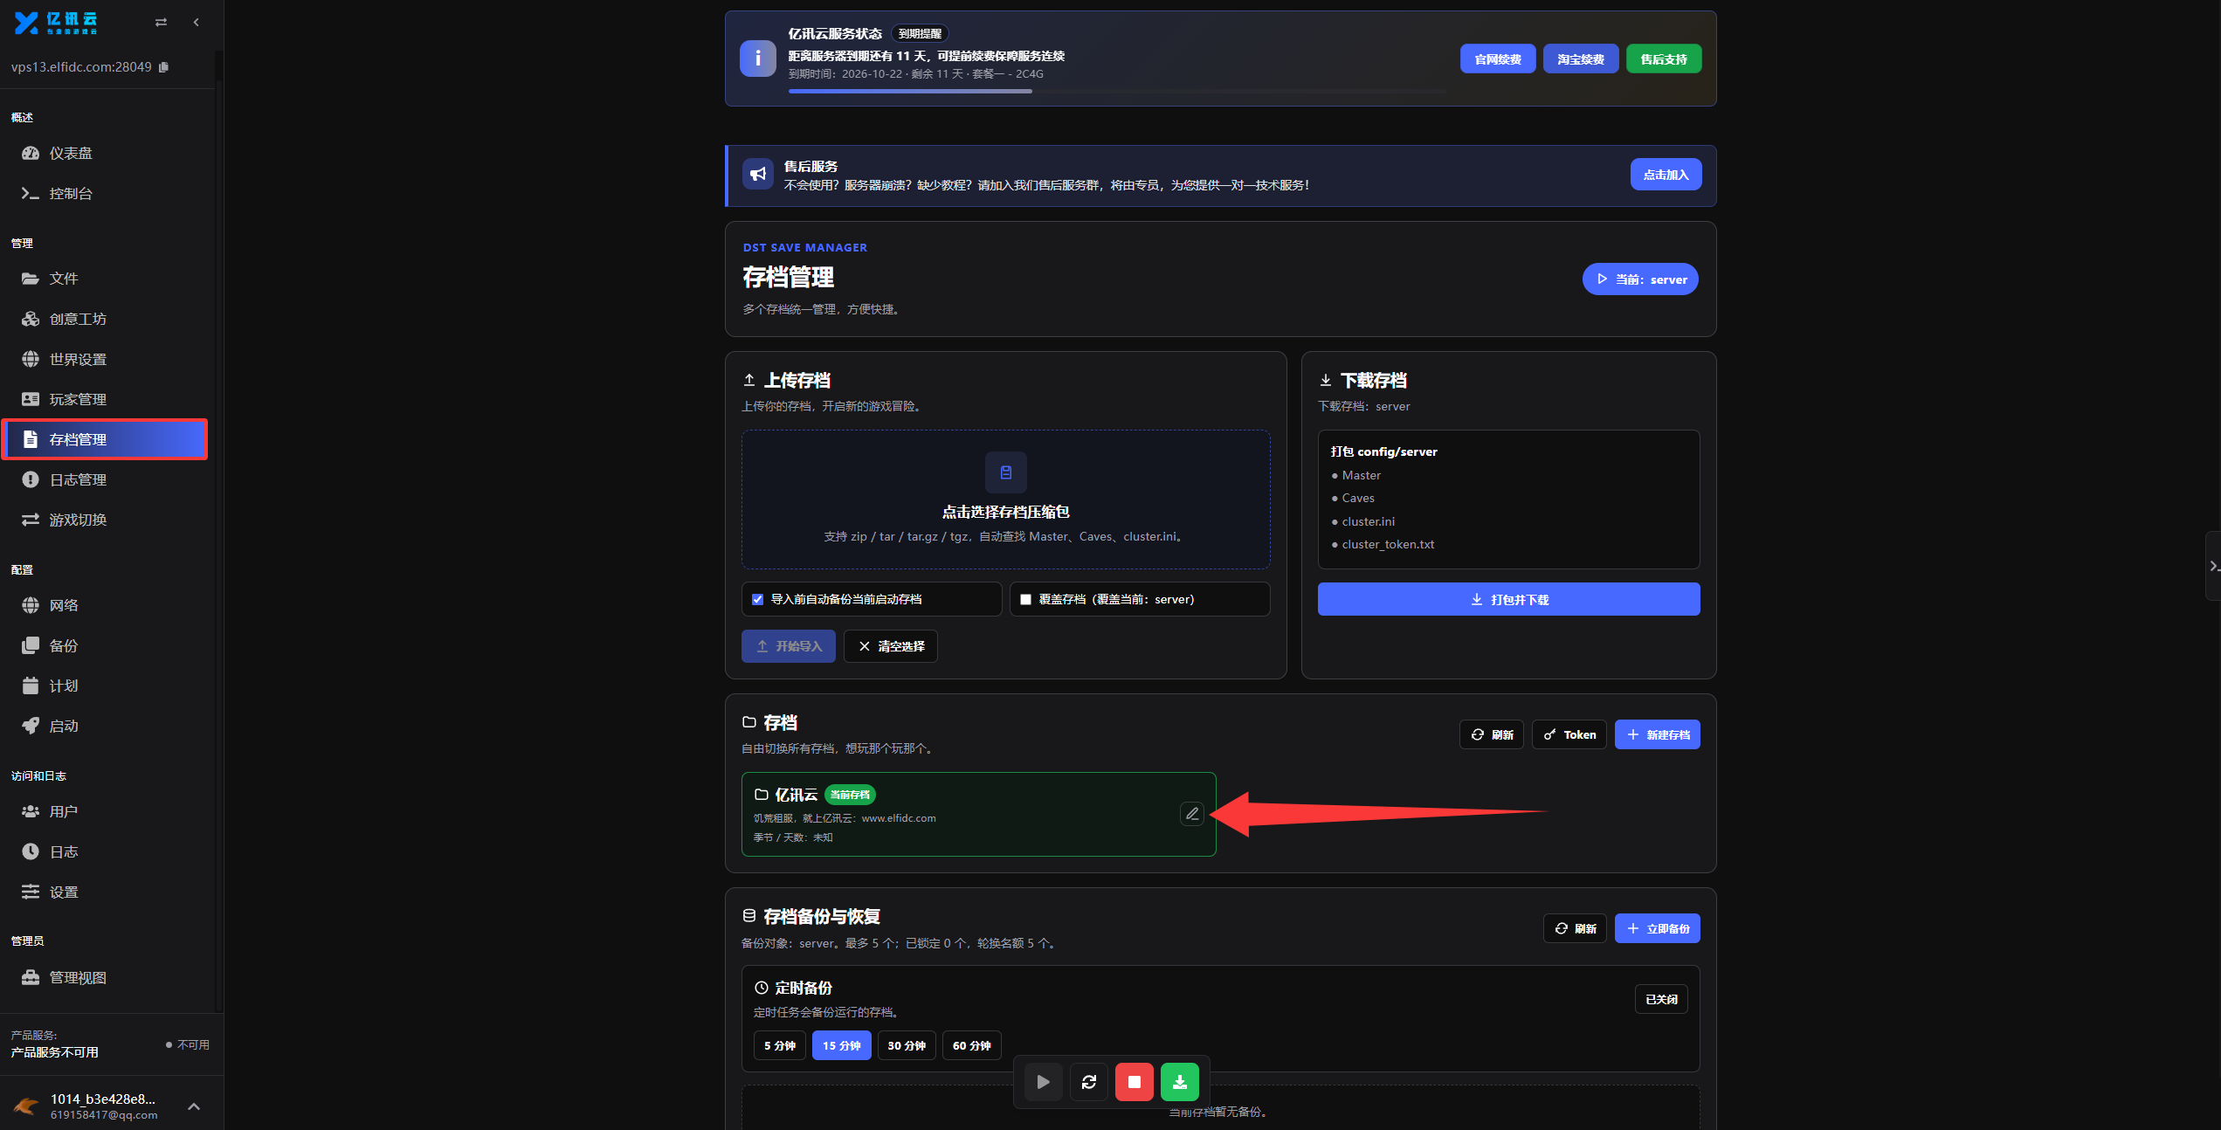Restart server with the circular arrows button
The width and height of the screenshot is (2221, 1130).
pyautogui.click(x=1089, y=1082)
